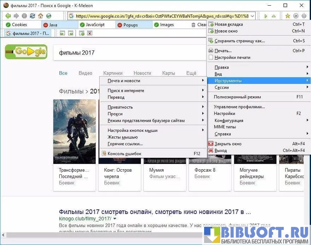Click the green Back arrow icon

[8, 16]
